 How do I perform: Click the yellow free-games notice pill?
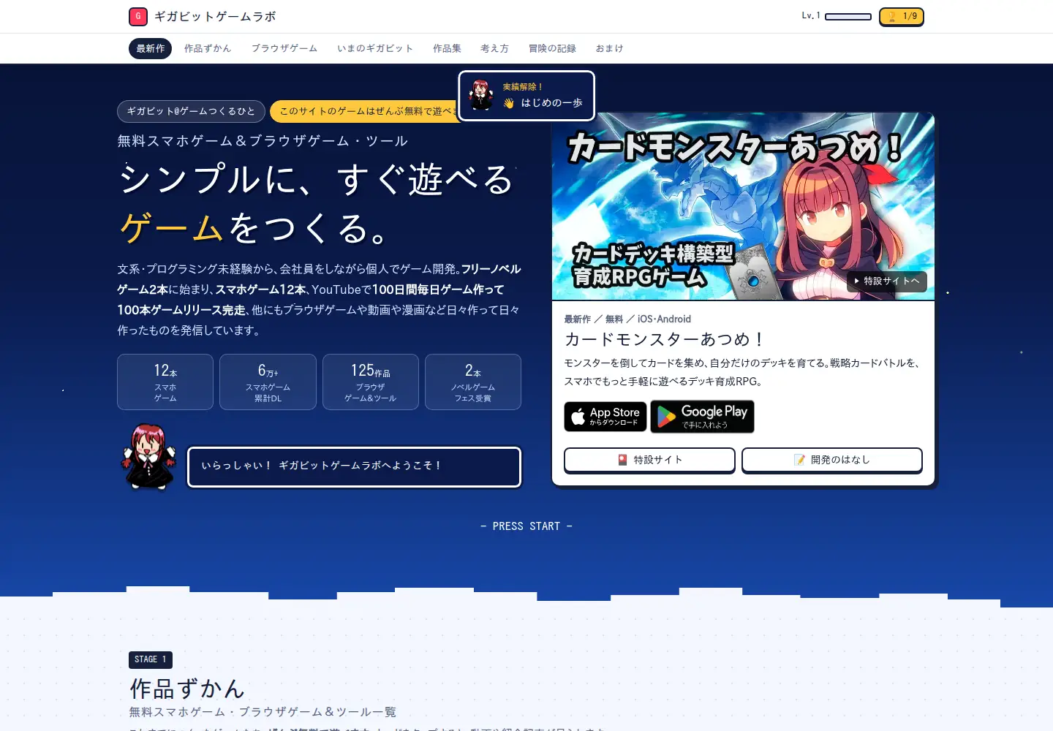click(364, 111)
